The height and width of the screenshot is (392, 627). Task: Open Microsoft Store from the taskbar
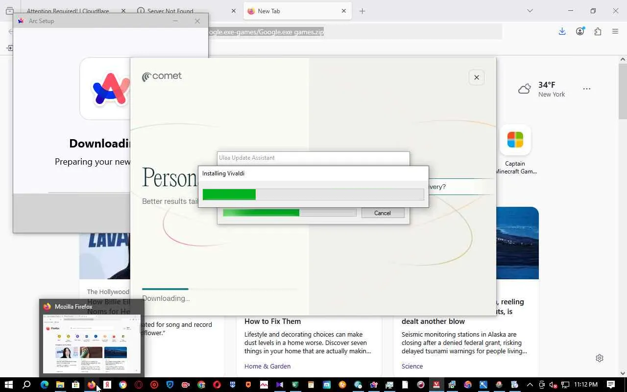click(76, 385)
